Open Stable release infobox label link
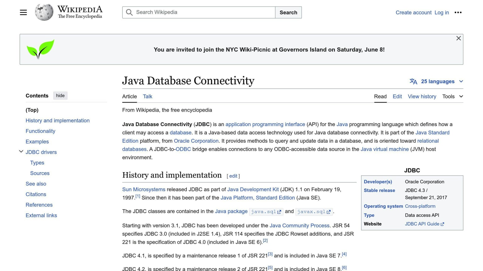483x271 pixels. [x=379, y=190]
